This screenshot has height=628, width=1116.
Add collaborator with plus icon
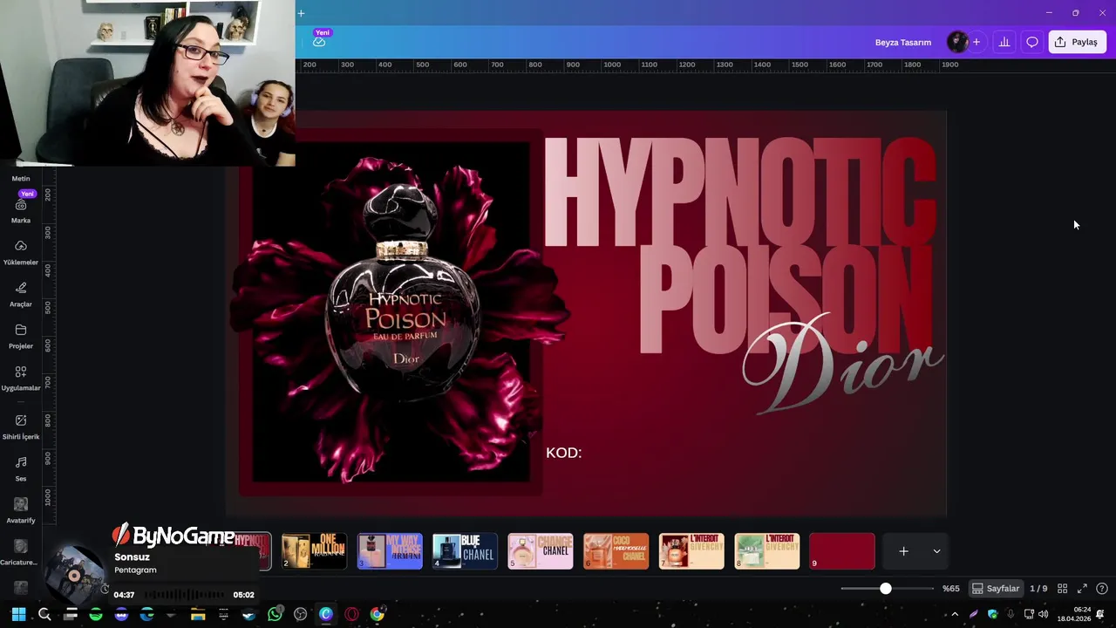976,42
